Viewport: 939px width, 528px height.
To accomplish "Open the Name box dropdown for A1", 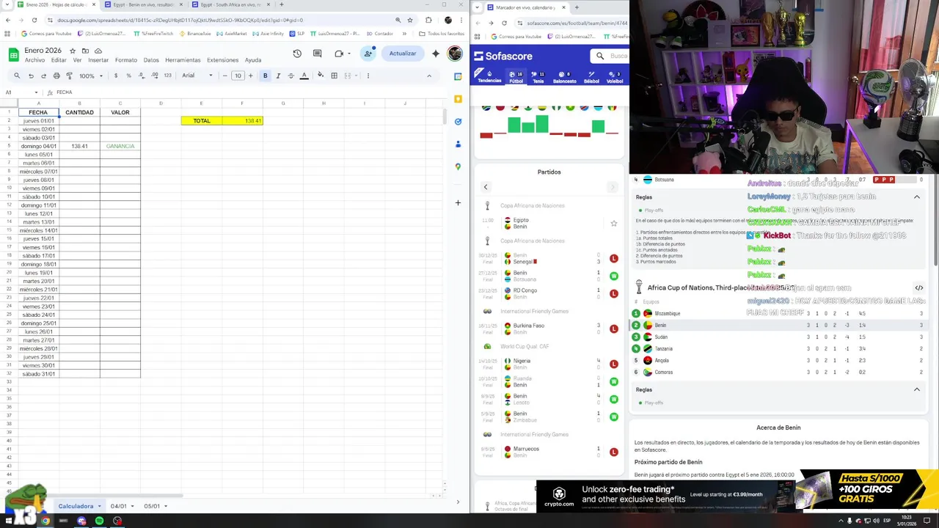I will (37, 92).
